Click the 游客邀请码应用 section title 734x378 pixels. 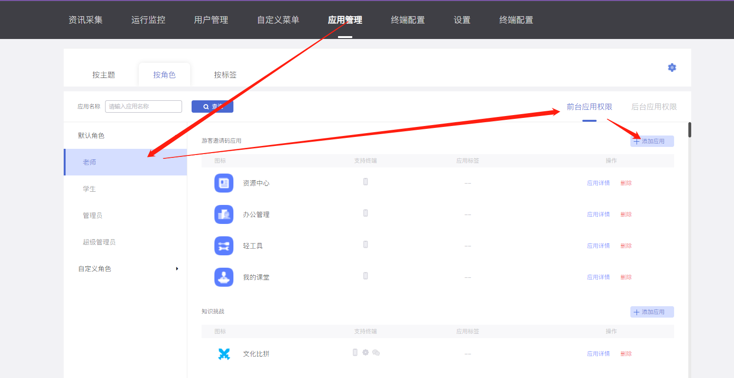[222, 141]
